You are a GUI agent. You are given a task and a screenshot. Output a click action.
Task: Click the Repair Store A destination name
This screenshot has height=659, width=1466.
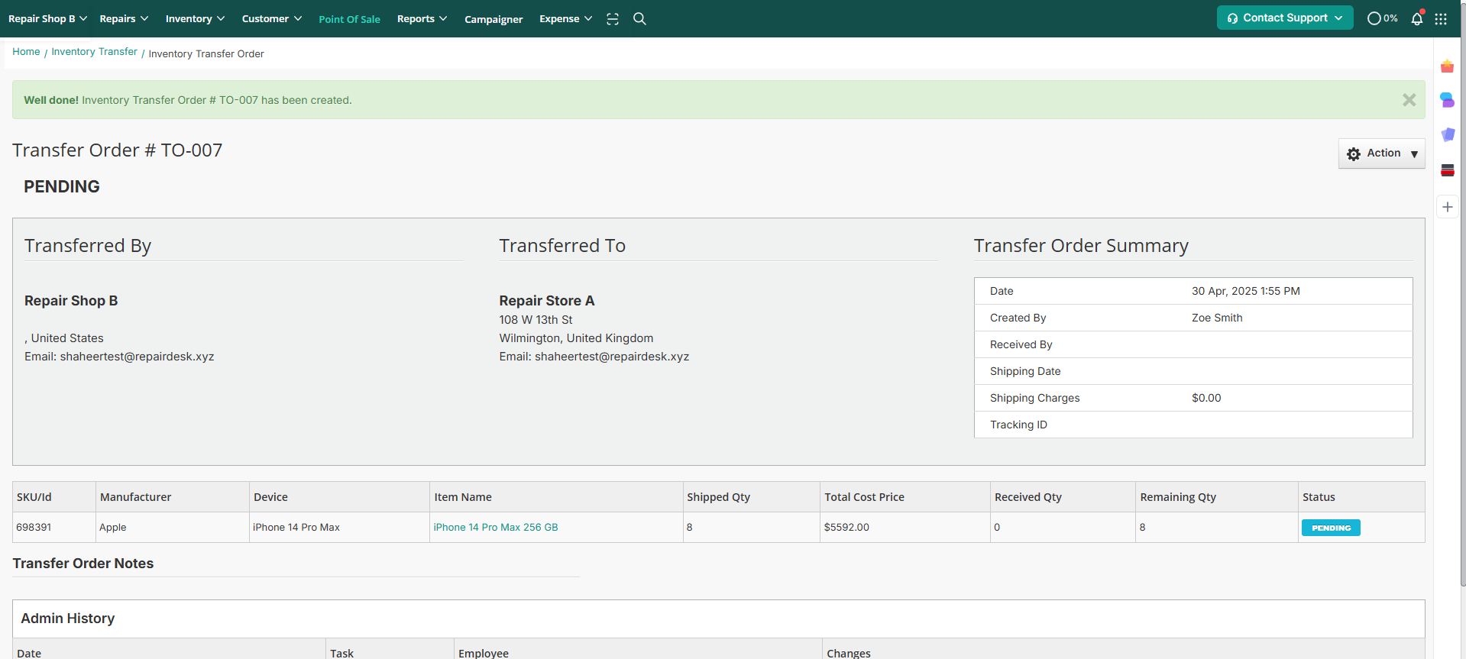pos(547,301)
